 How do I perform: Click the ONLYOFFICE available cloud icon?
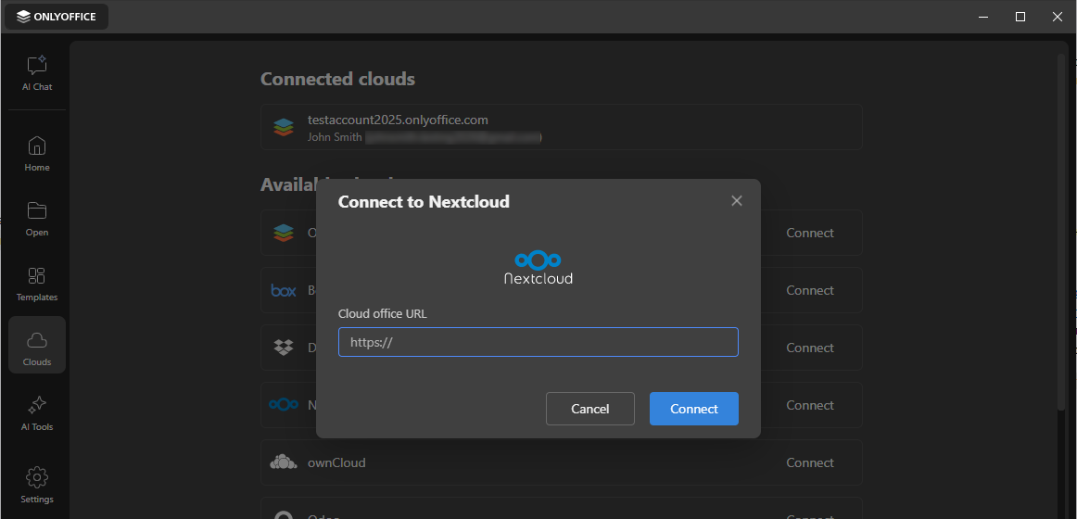click(x=283, y=233)
